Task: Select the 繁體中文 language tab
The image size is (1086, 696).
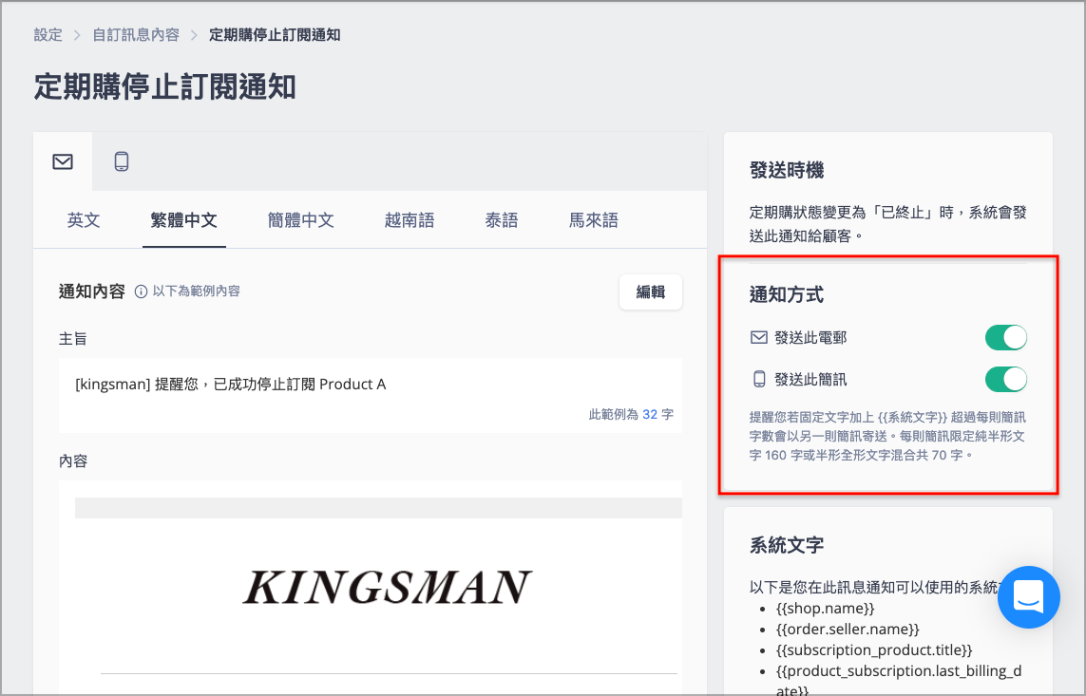Action: [184, 220]
